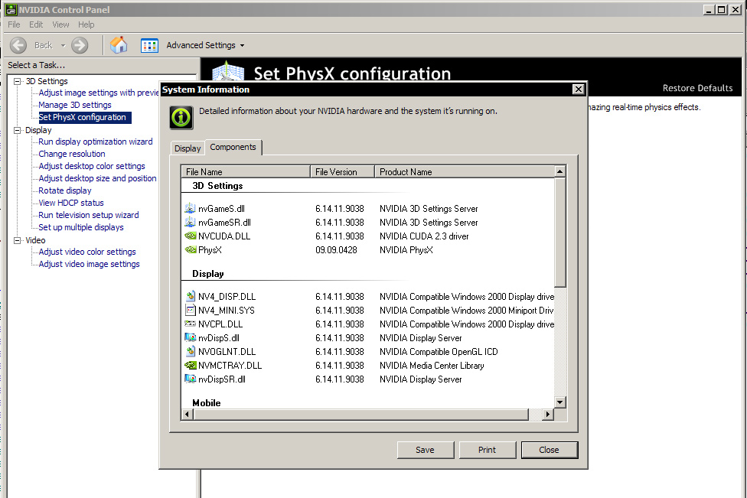
Task: Open Adjust video color settings
Action: tap(87, 252)
